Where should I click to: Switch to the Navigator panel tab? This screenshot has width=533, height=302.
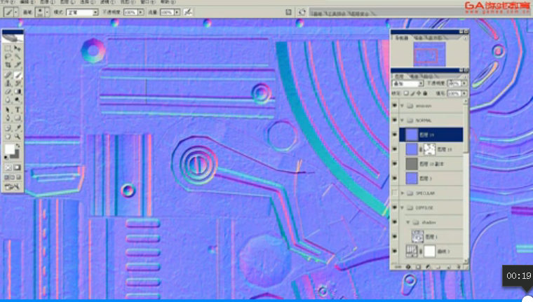[x=401, y=38]
